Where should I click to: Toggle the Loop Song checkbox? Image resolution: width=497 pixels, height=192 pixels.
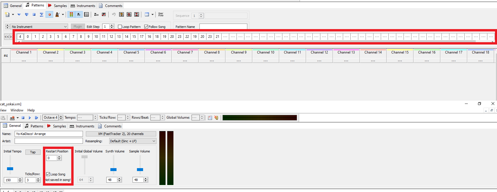[48, 174]
